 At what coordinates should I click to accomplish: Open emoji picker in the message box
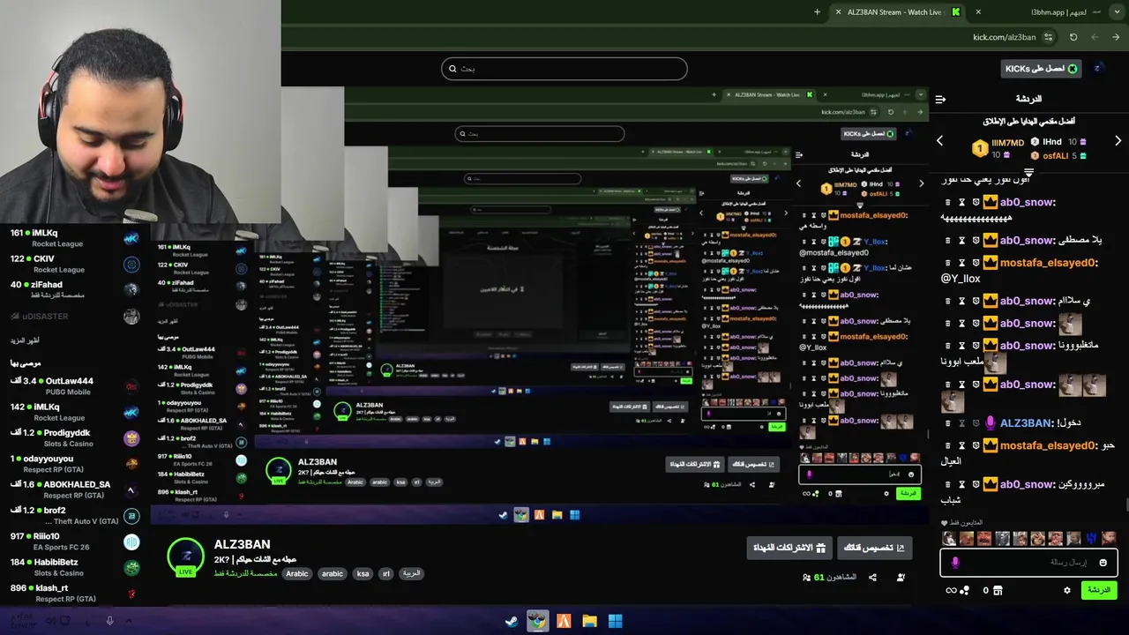(1103, 562)
